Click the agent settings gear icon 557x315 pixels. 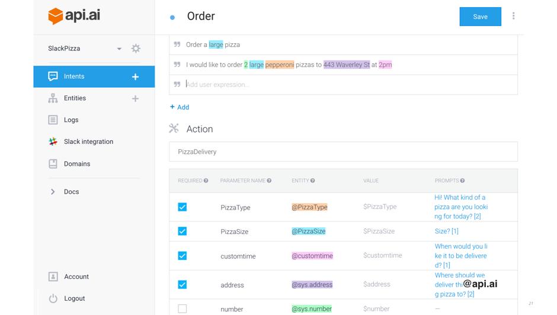click(x=136, y=49)
